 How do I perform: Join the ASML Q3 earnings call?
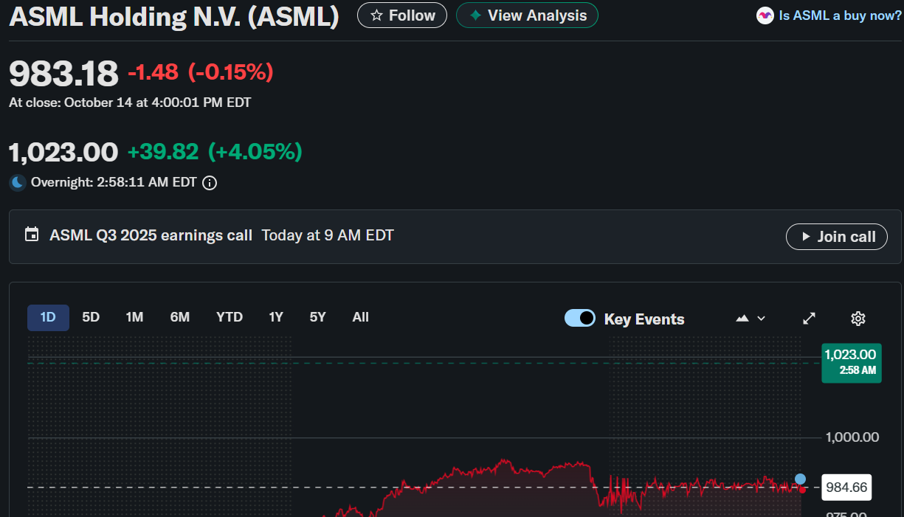[x=837, y=237]
